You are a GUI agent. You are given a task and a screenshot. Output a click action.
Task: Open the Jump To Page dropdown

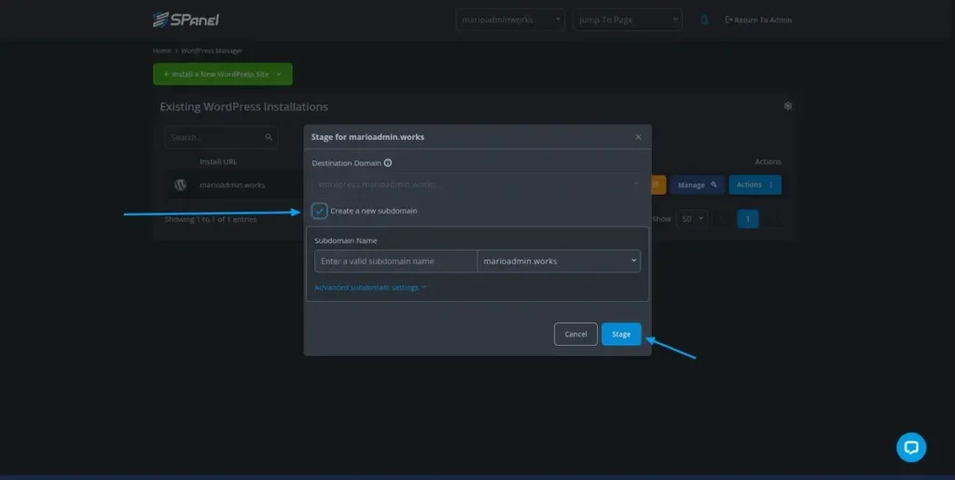click(628, 21)
